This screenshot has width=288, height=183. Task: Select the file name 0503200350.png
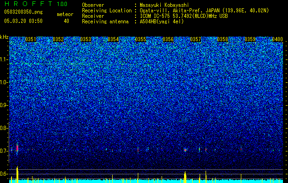pyautogui.click(x=23, y=12)
